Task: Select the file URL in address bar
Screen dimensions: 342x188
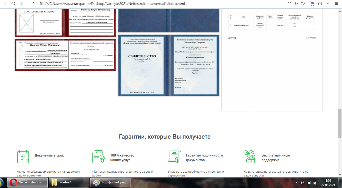Action: (x=112, y=4)
